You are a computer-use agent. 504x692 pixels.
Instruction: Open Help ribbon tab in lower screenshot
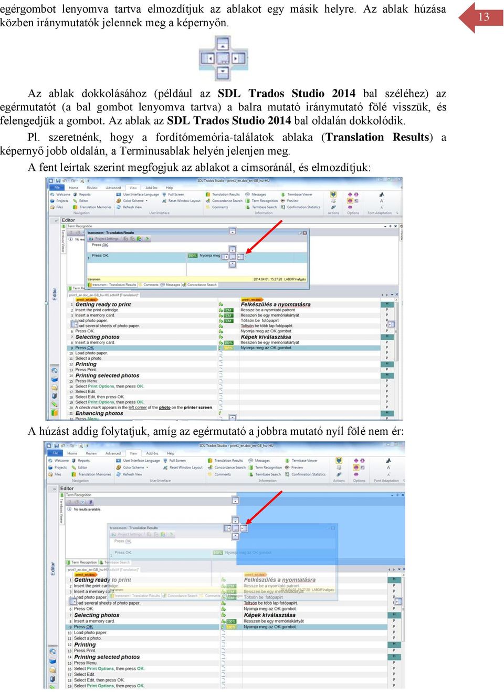171,453
